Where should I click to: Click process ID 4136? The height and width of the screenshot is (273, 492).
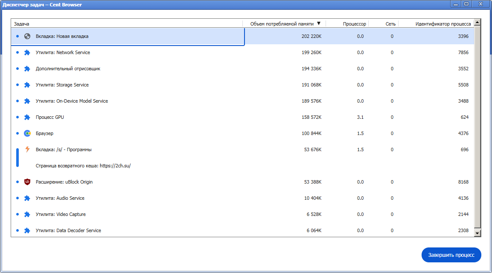click(x=463, y=198)
